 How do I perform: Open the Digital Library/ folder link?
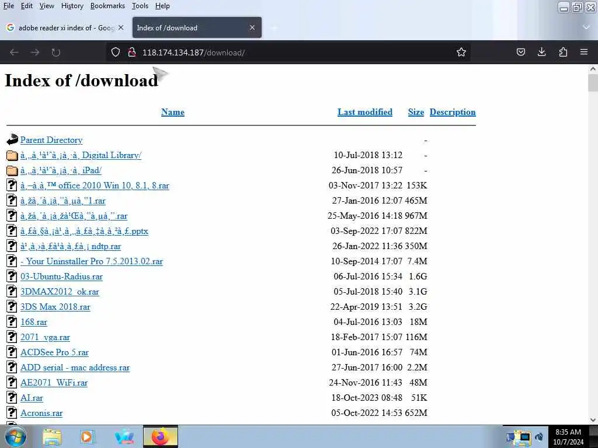click(81, 155)
